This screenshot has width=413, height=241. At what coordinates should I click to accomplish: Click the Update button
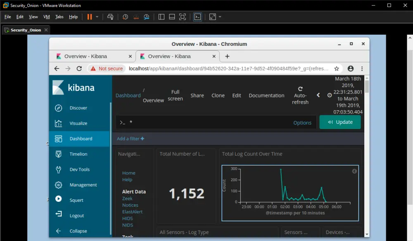point(340,122)
